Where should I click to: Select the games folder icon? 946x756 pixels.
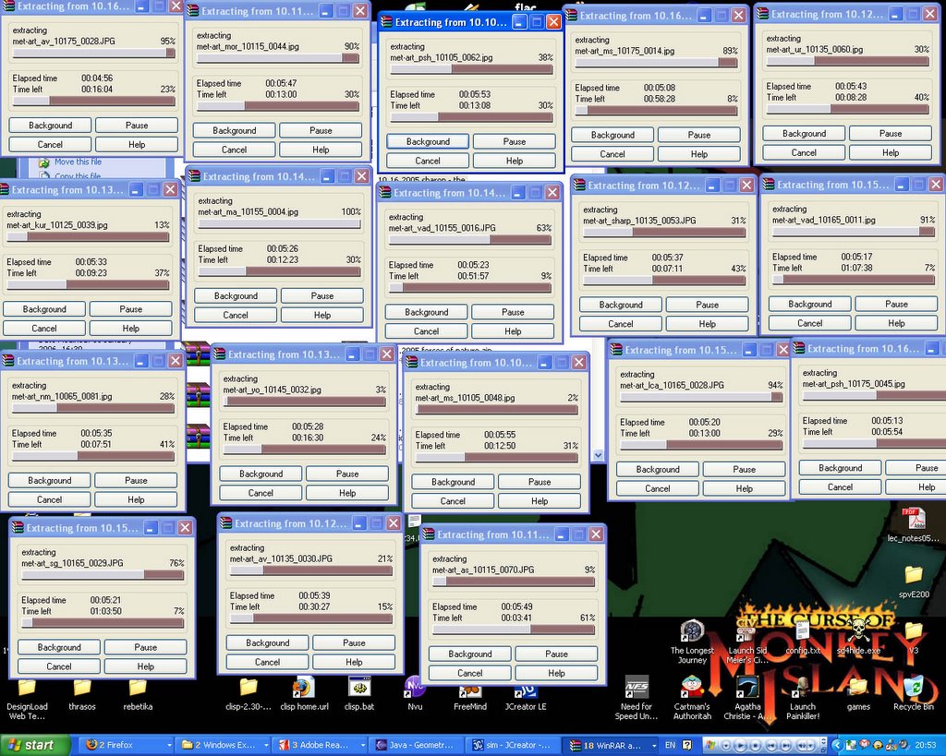pos(858,693)
